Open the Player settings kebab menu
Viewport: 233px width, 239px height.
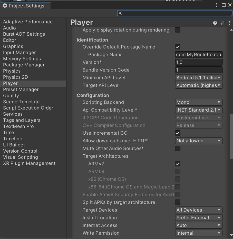pyautogui.click(x=229, y=23)
